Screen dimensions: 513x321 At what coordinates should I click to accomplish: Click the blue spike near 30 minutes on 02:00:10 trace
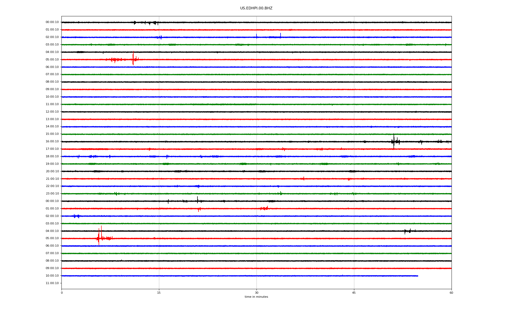click(x=256, y=36)
